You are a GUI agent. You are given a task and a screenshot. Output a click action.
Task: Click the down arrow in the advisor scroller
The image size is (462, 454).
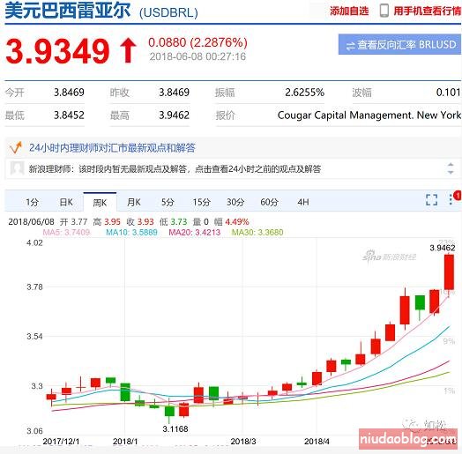coord(451,172)
